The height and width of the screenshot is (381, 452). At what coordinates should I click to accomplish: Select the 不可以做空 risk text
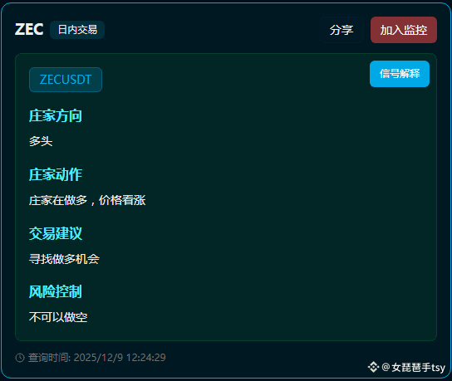(x=58, y=317)
